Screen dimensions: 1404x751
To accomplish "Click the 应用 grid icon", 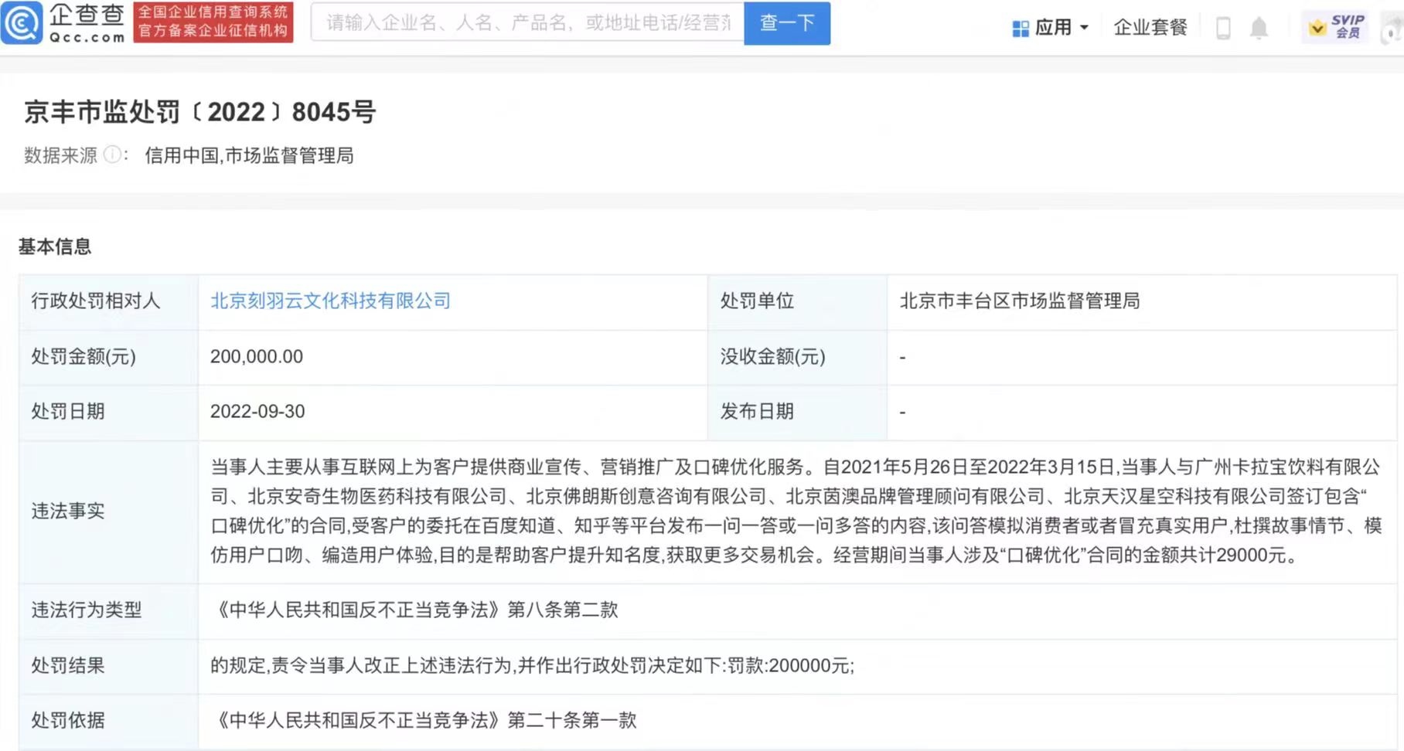I will pyautogui.click(x=1021, y=29).
